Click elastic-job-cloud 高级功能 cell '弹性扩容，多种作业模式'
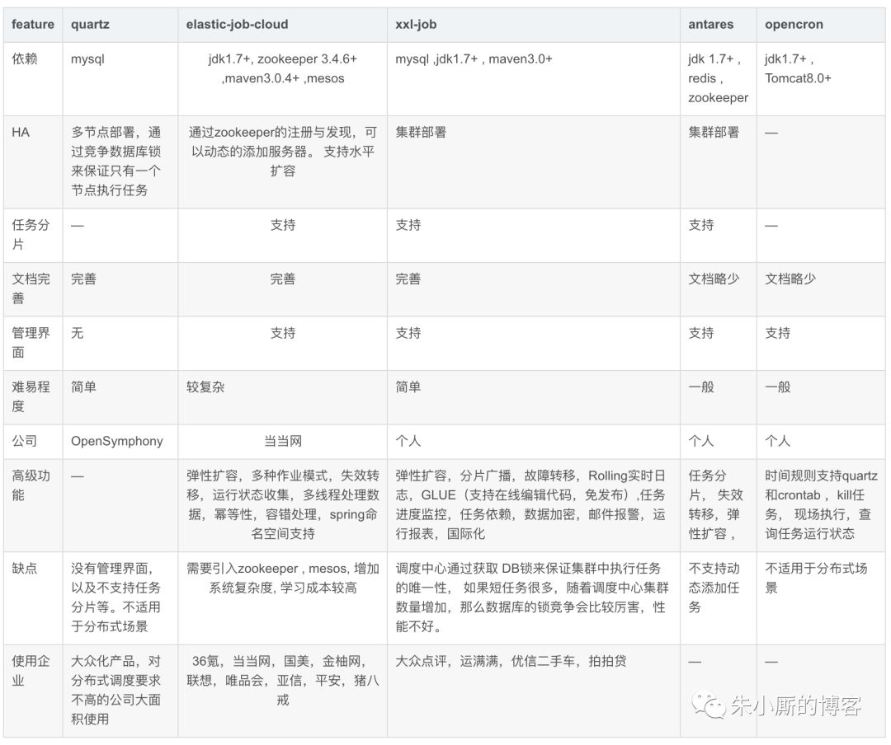This screenshot has height=745, width=891. pos(282,504)
